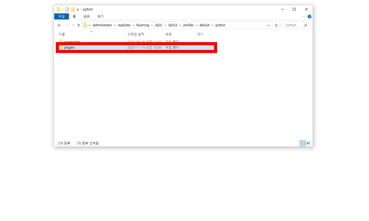Switch to large thumbnails view icon
This screenshot has width=369, height=221.
coord(308,143)
